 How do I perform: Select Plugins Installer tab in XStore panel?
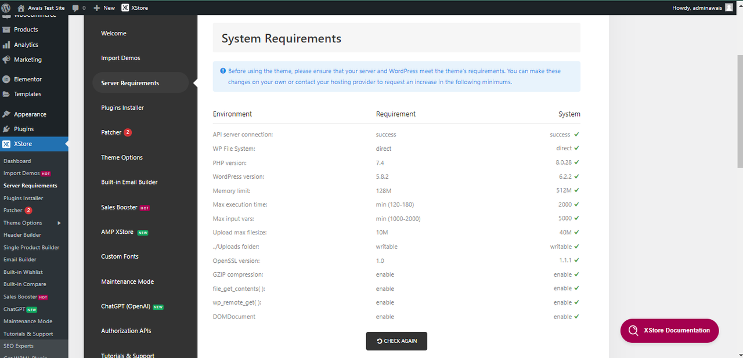(122, 108)
